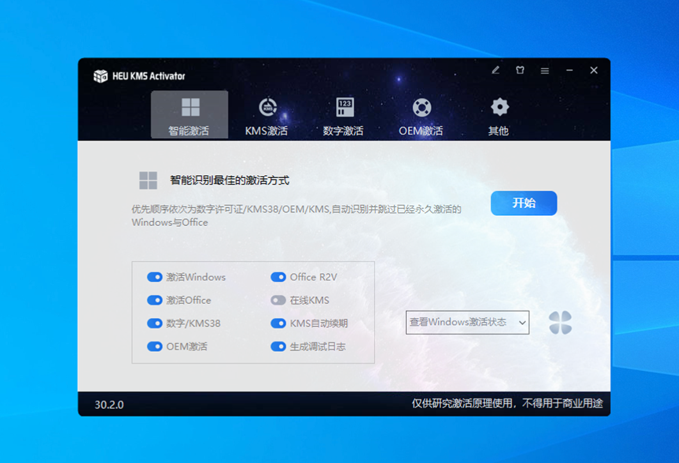Click the footer text 仅供研究激活原理使用

(462, 404)
